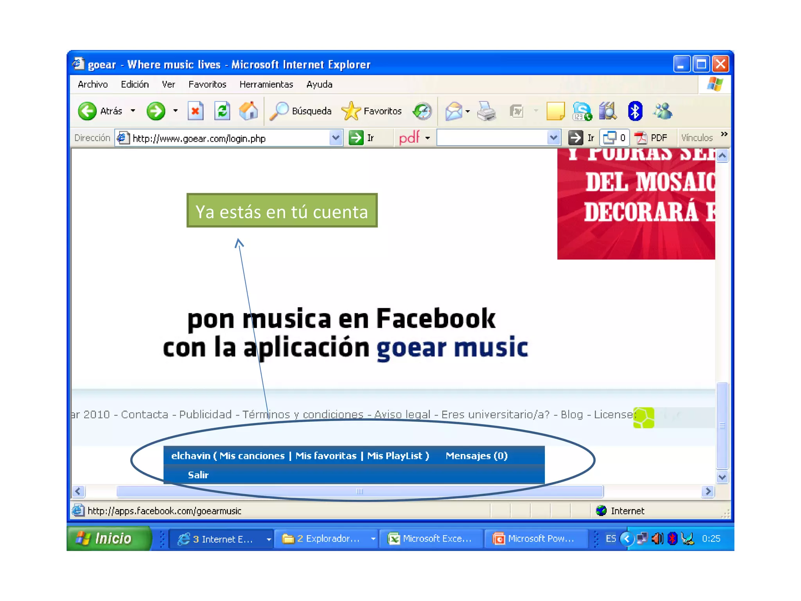Open the Blog footer link
This screenshot has height=601, width=801.
[x=572, y=414]
